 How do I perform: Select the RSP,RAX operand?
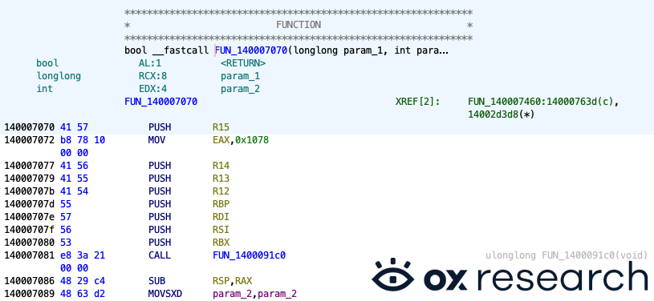tap(233, 281)
